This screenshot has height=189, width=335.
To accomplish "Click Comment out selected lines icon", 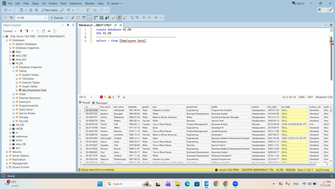I will (132, 18).
